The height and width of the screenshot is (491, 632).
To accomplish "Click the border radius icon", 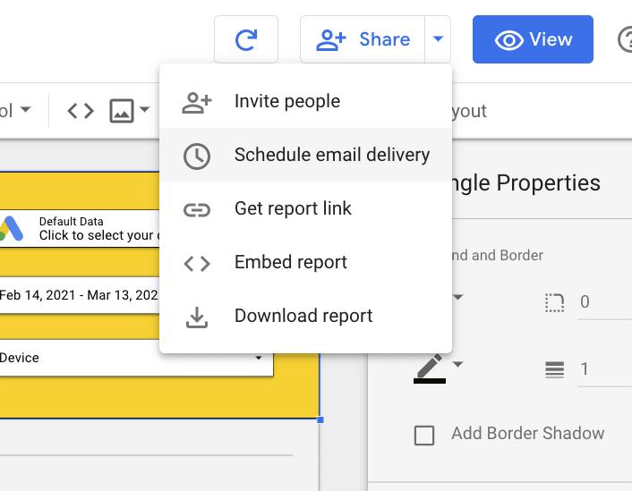I will click(555, 303).
